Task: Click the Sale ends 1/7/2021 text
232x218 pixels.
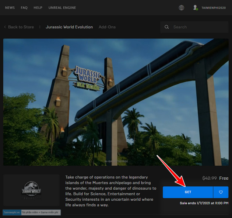Action: (x=204, y=203)
